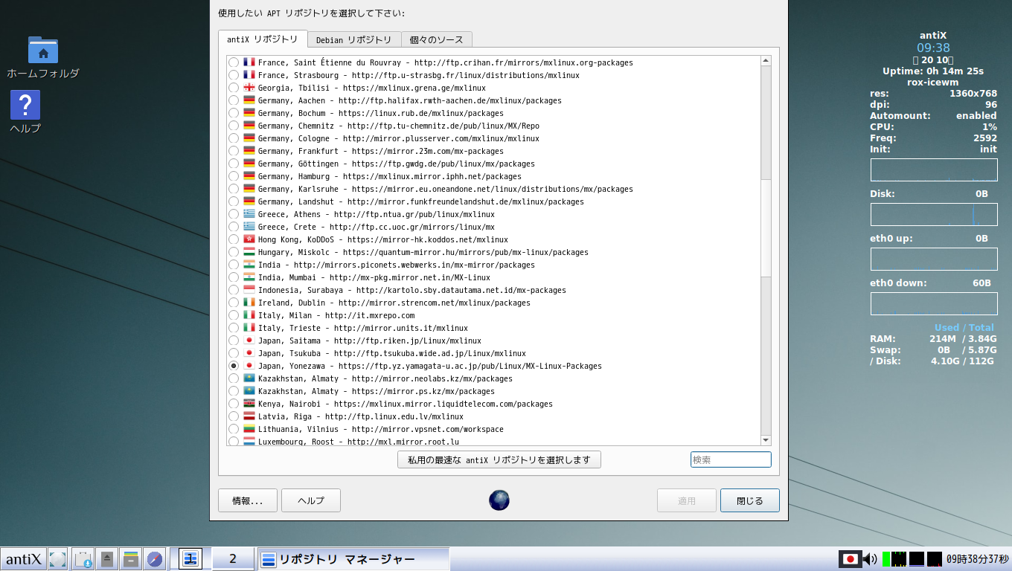Select Germany, Frankfurt mirror radio button
The height and width of the screenshot is (571, 1012).
pyautogui.click(x=234, y=151)
